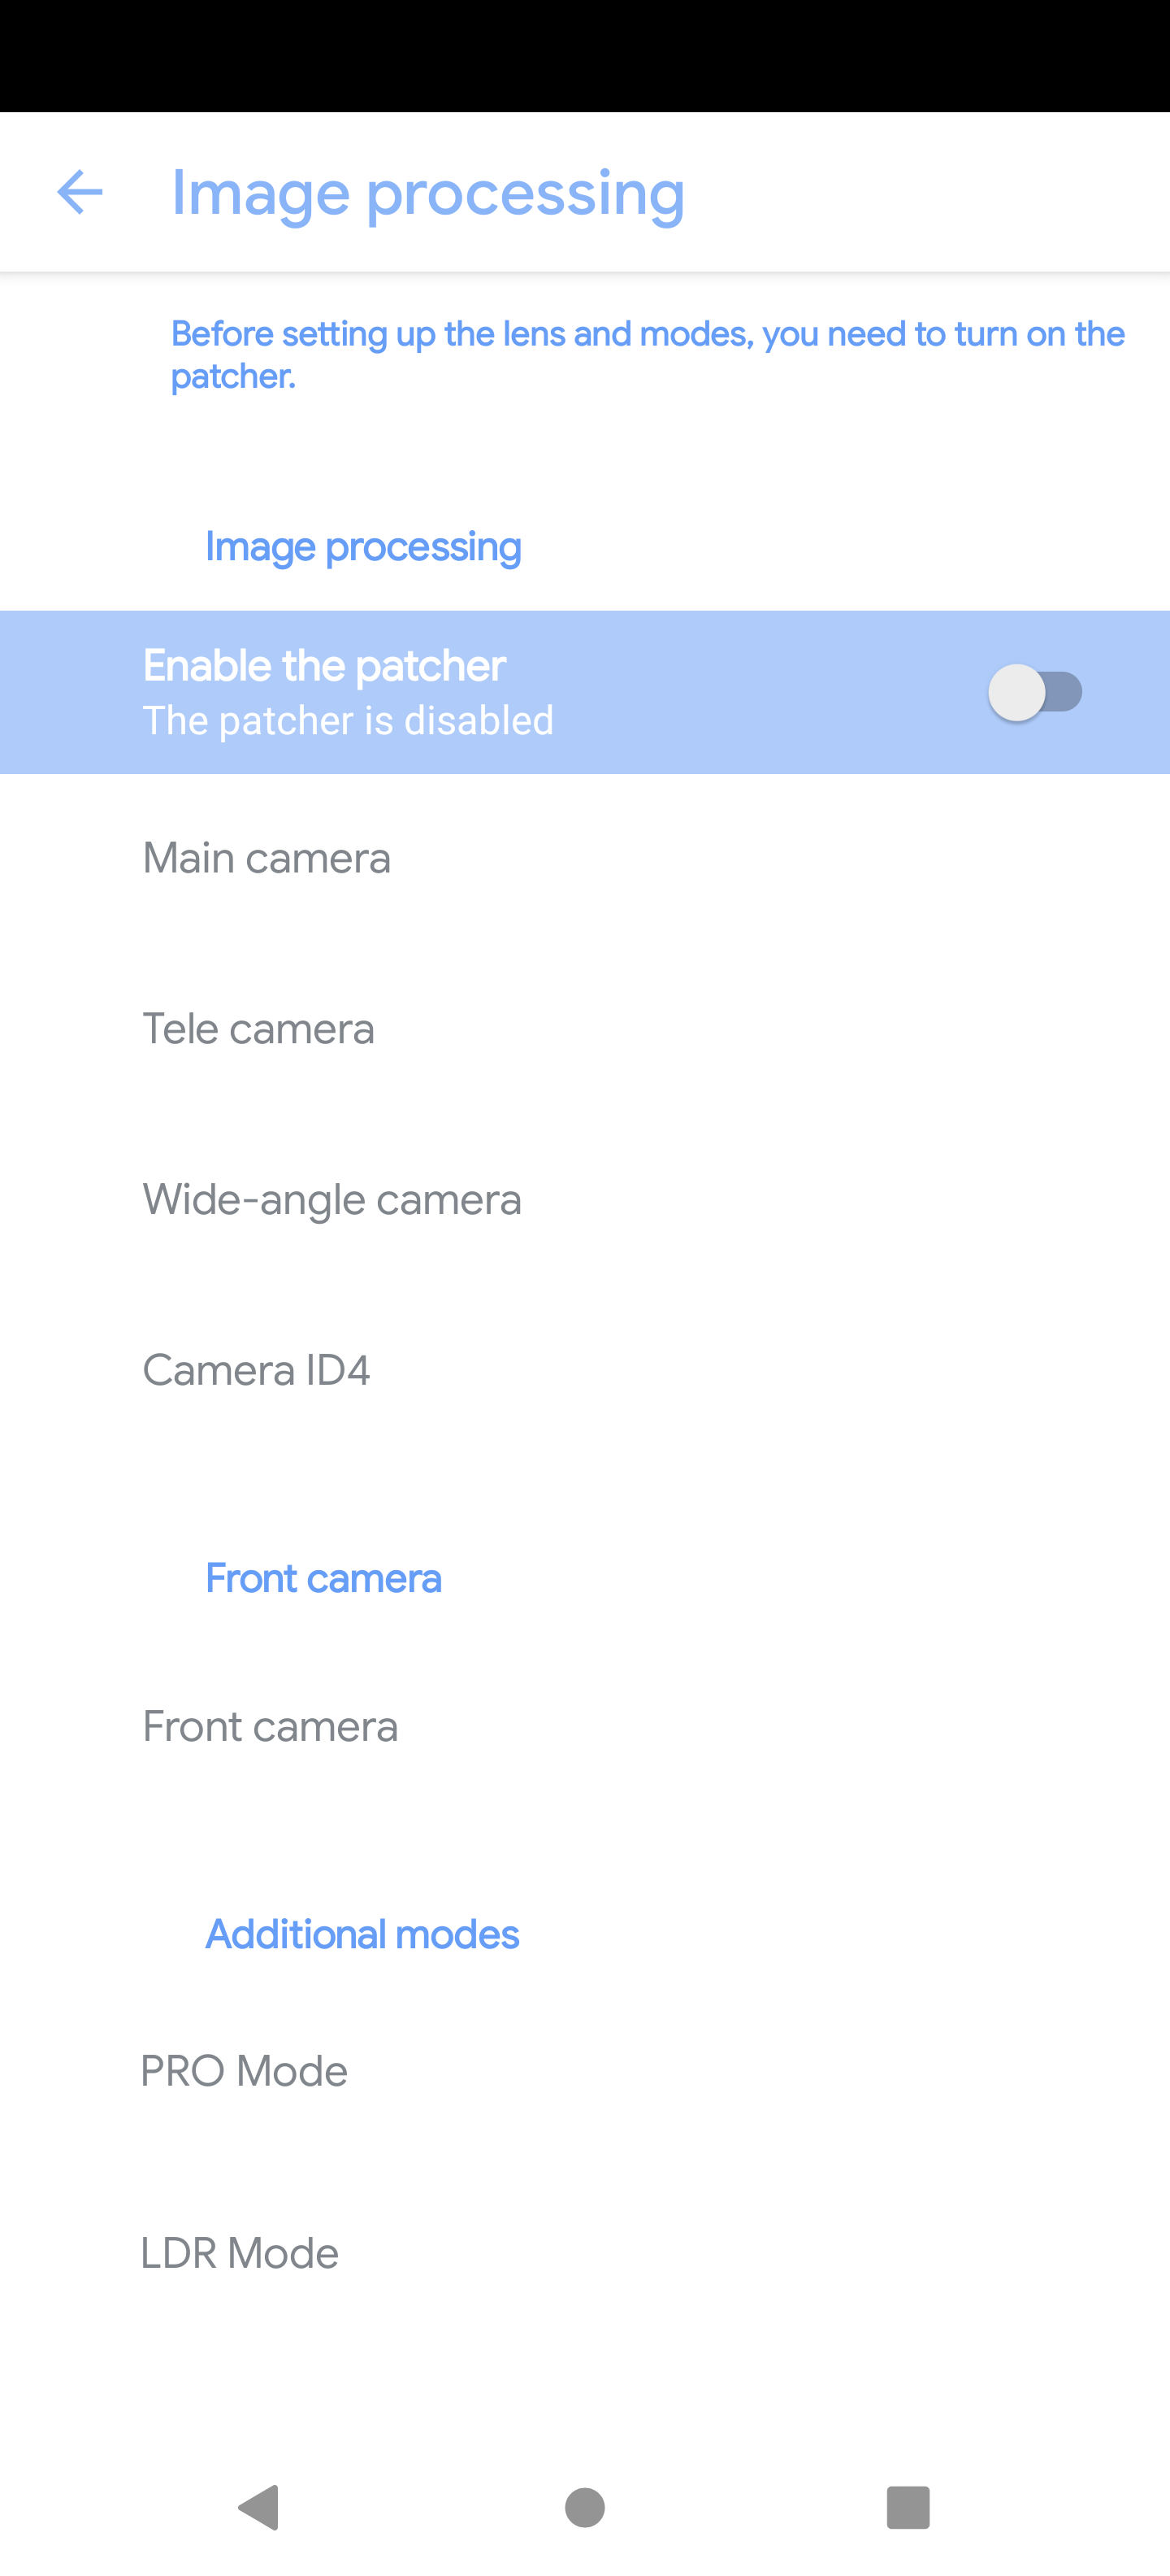This screenshot has height=2576, width=1170.
Task: Tap the Additional modes section header
Action: [x=362, y=1935]
